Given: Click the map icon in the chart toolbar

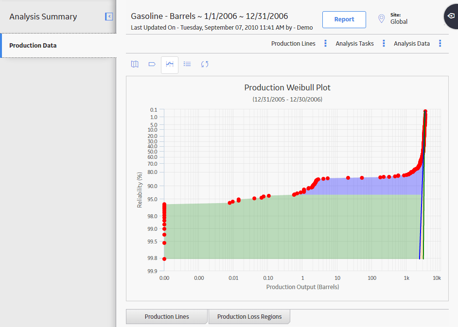Looking at the screenshot, I should [x=135, y=64].
